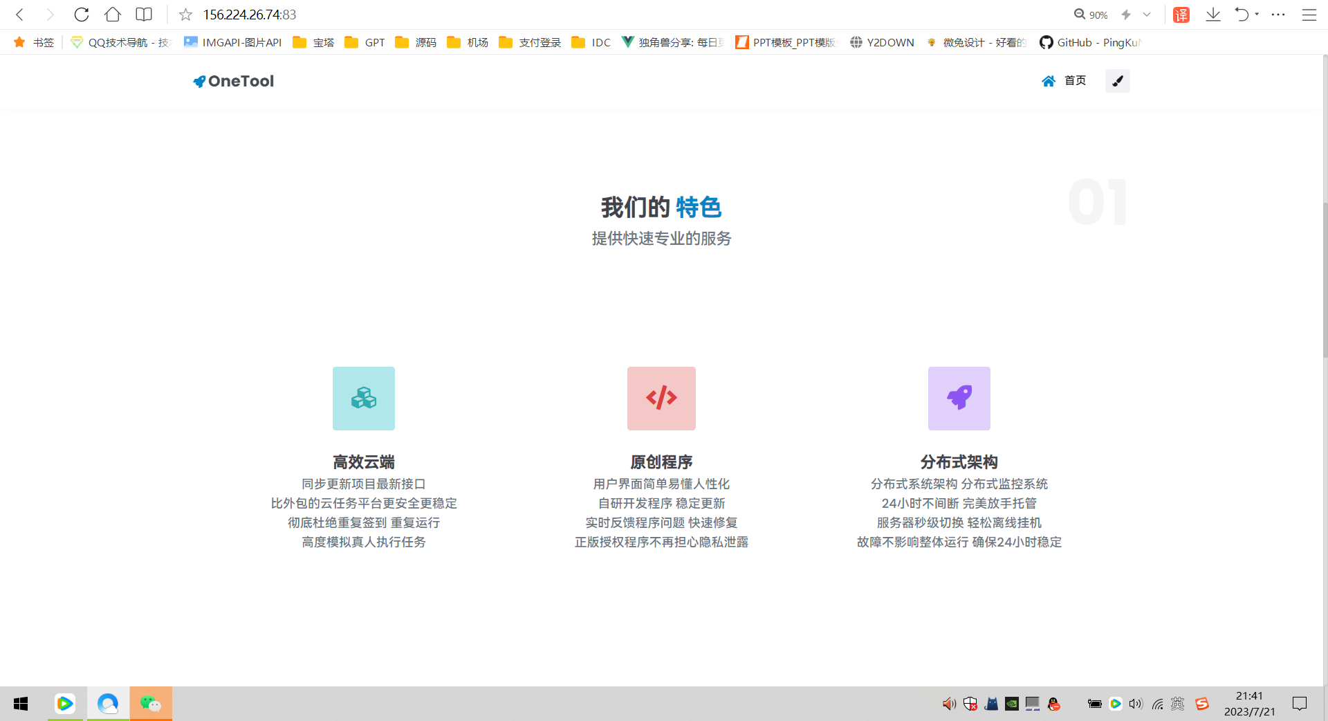Open the Tencent Video taskbar app
The width and height of the screenshot is (1328, 721).
tap(65, 704)
